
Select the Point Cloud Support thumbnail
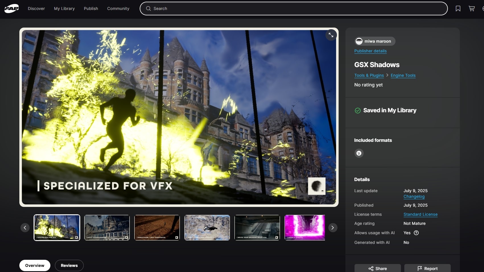click(107, 228)
